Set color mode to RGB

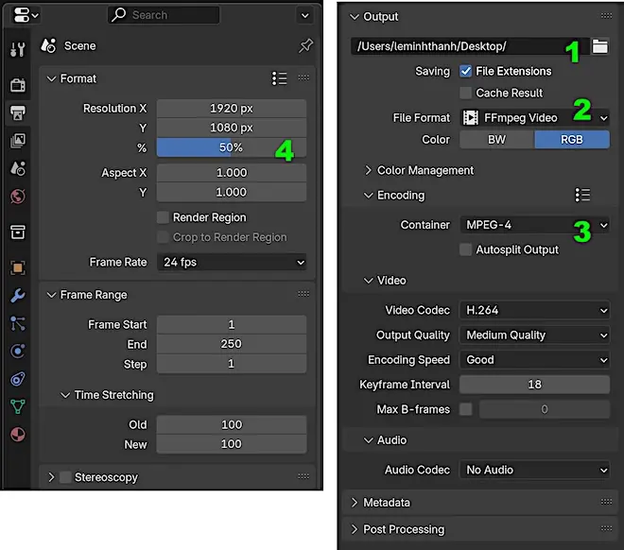click(572, 140)
